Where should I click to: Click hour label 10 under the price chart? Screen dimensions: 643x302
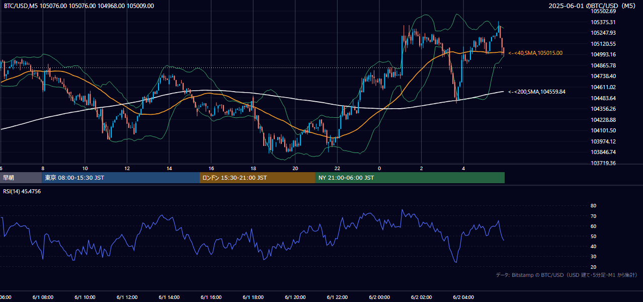(85, 169)
